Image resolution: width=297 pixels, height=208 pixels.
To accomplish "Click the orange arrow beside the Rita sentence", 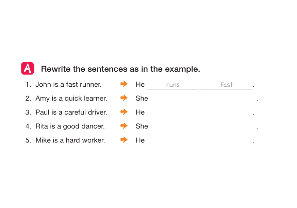I will 124,126.
